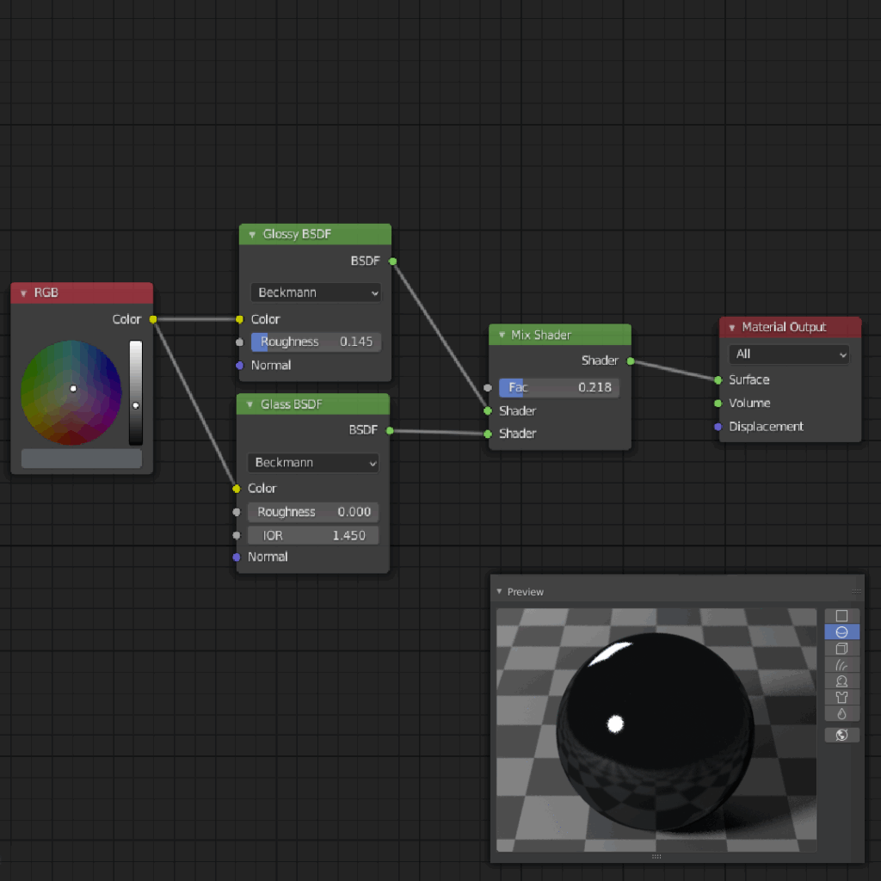Viewport: 881px width, 881px height.
Task: Collapse the RGB node
Action: pos(23,293)
